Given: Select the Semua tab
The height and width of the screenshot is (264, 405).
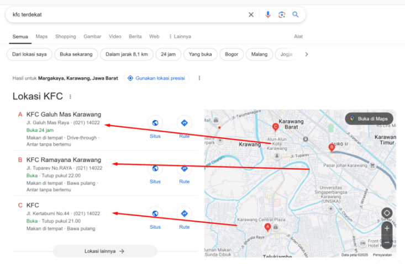Looking at the screenshot, I should pyautogui.click(x=20, y=36).
